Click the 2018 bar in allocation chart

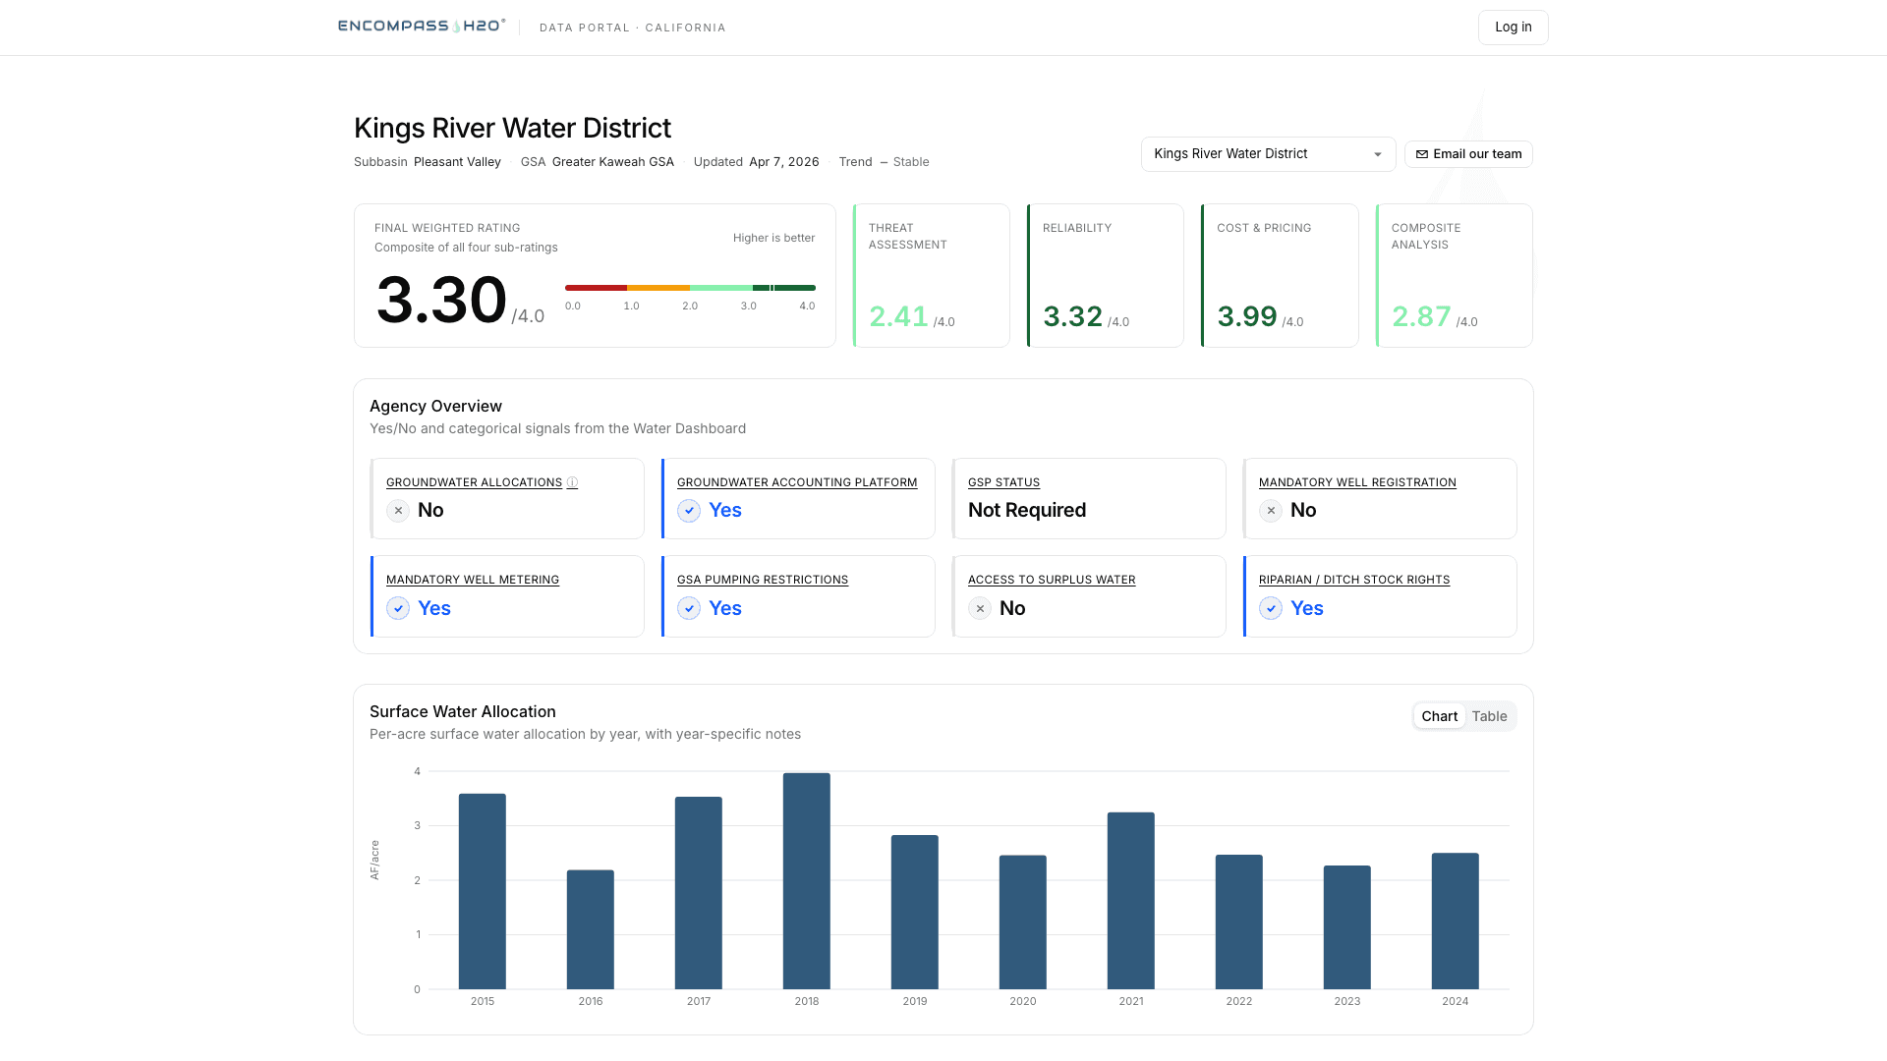(x=807, y=881)
